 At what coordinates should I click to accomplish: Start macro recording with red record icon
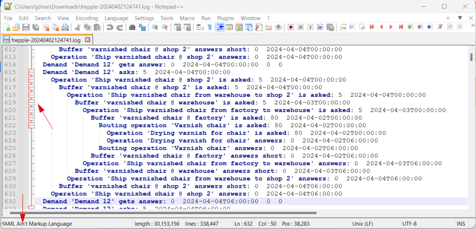(290, 28)
